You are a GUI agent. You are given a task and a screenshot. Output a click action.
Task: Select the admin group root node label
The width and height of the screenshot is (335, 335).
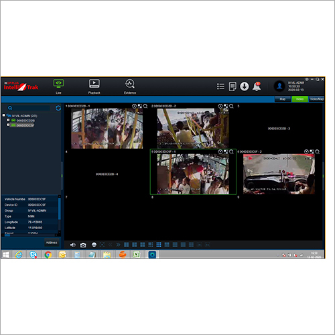click(25, 116)
